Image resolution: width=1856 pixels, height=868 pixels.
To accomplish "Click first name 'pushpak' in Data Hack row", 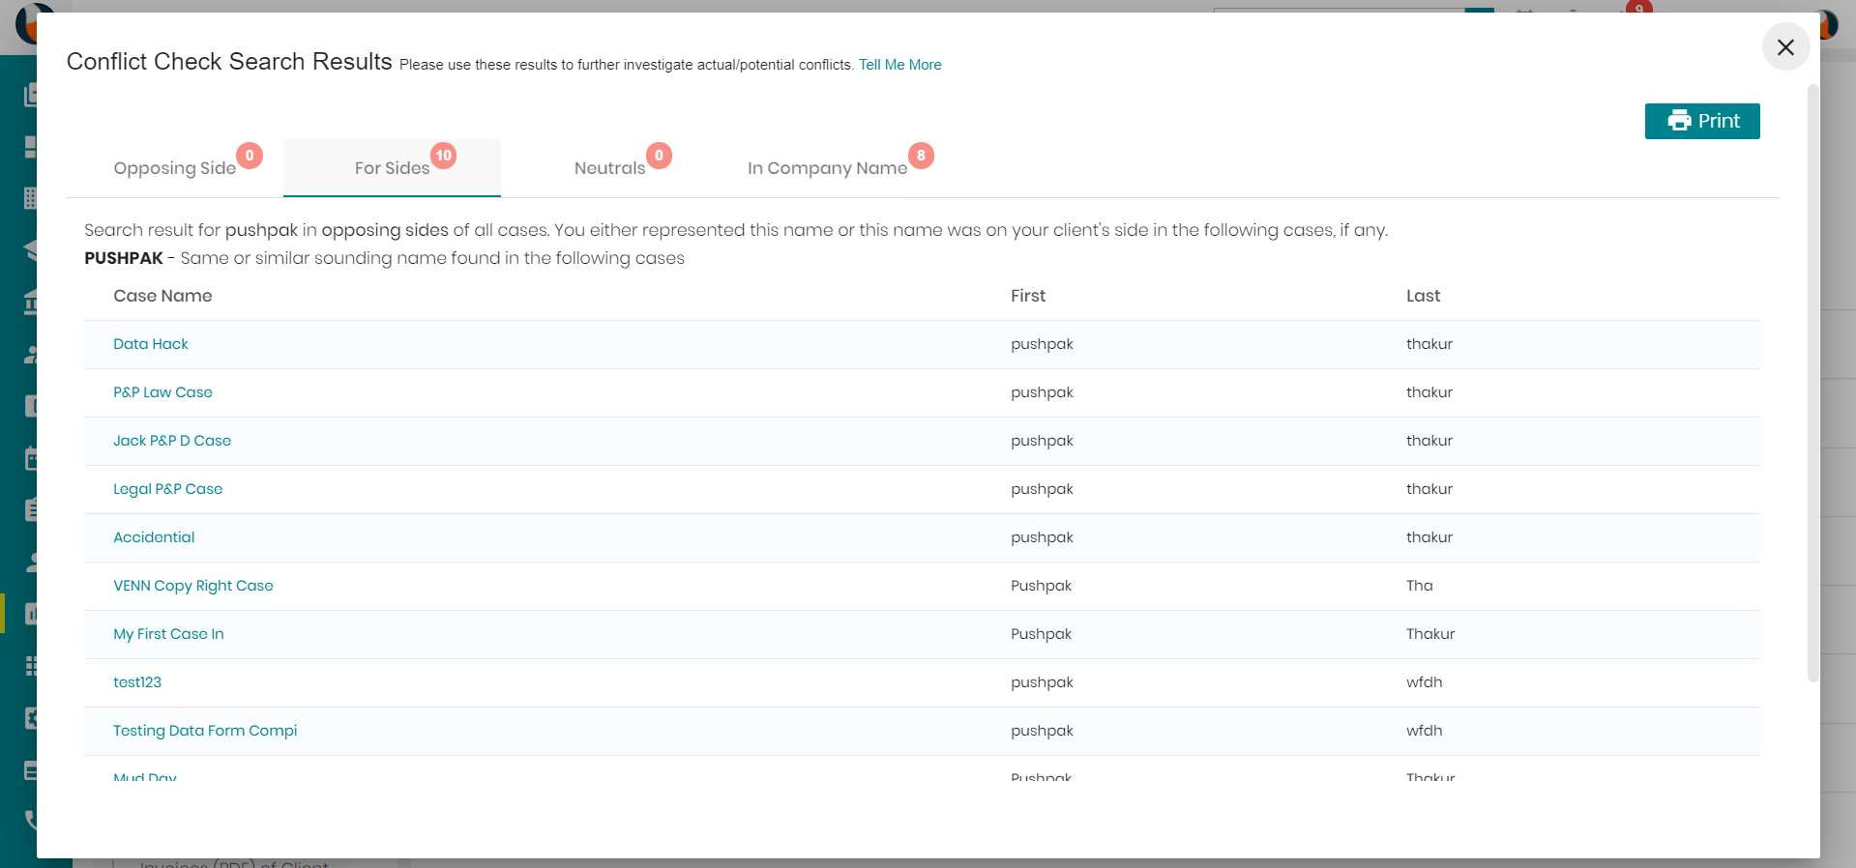I will (x=1042, y=344).
